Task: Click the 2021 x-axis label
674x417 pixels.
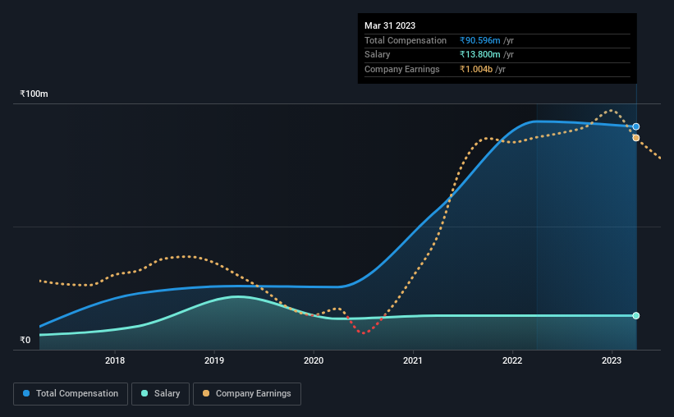Action: click(x=413, y=360)
